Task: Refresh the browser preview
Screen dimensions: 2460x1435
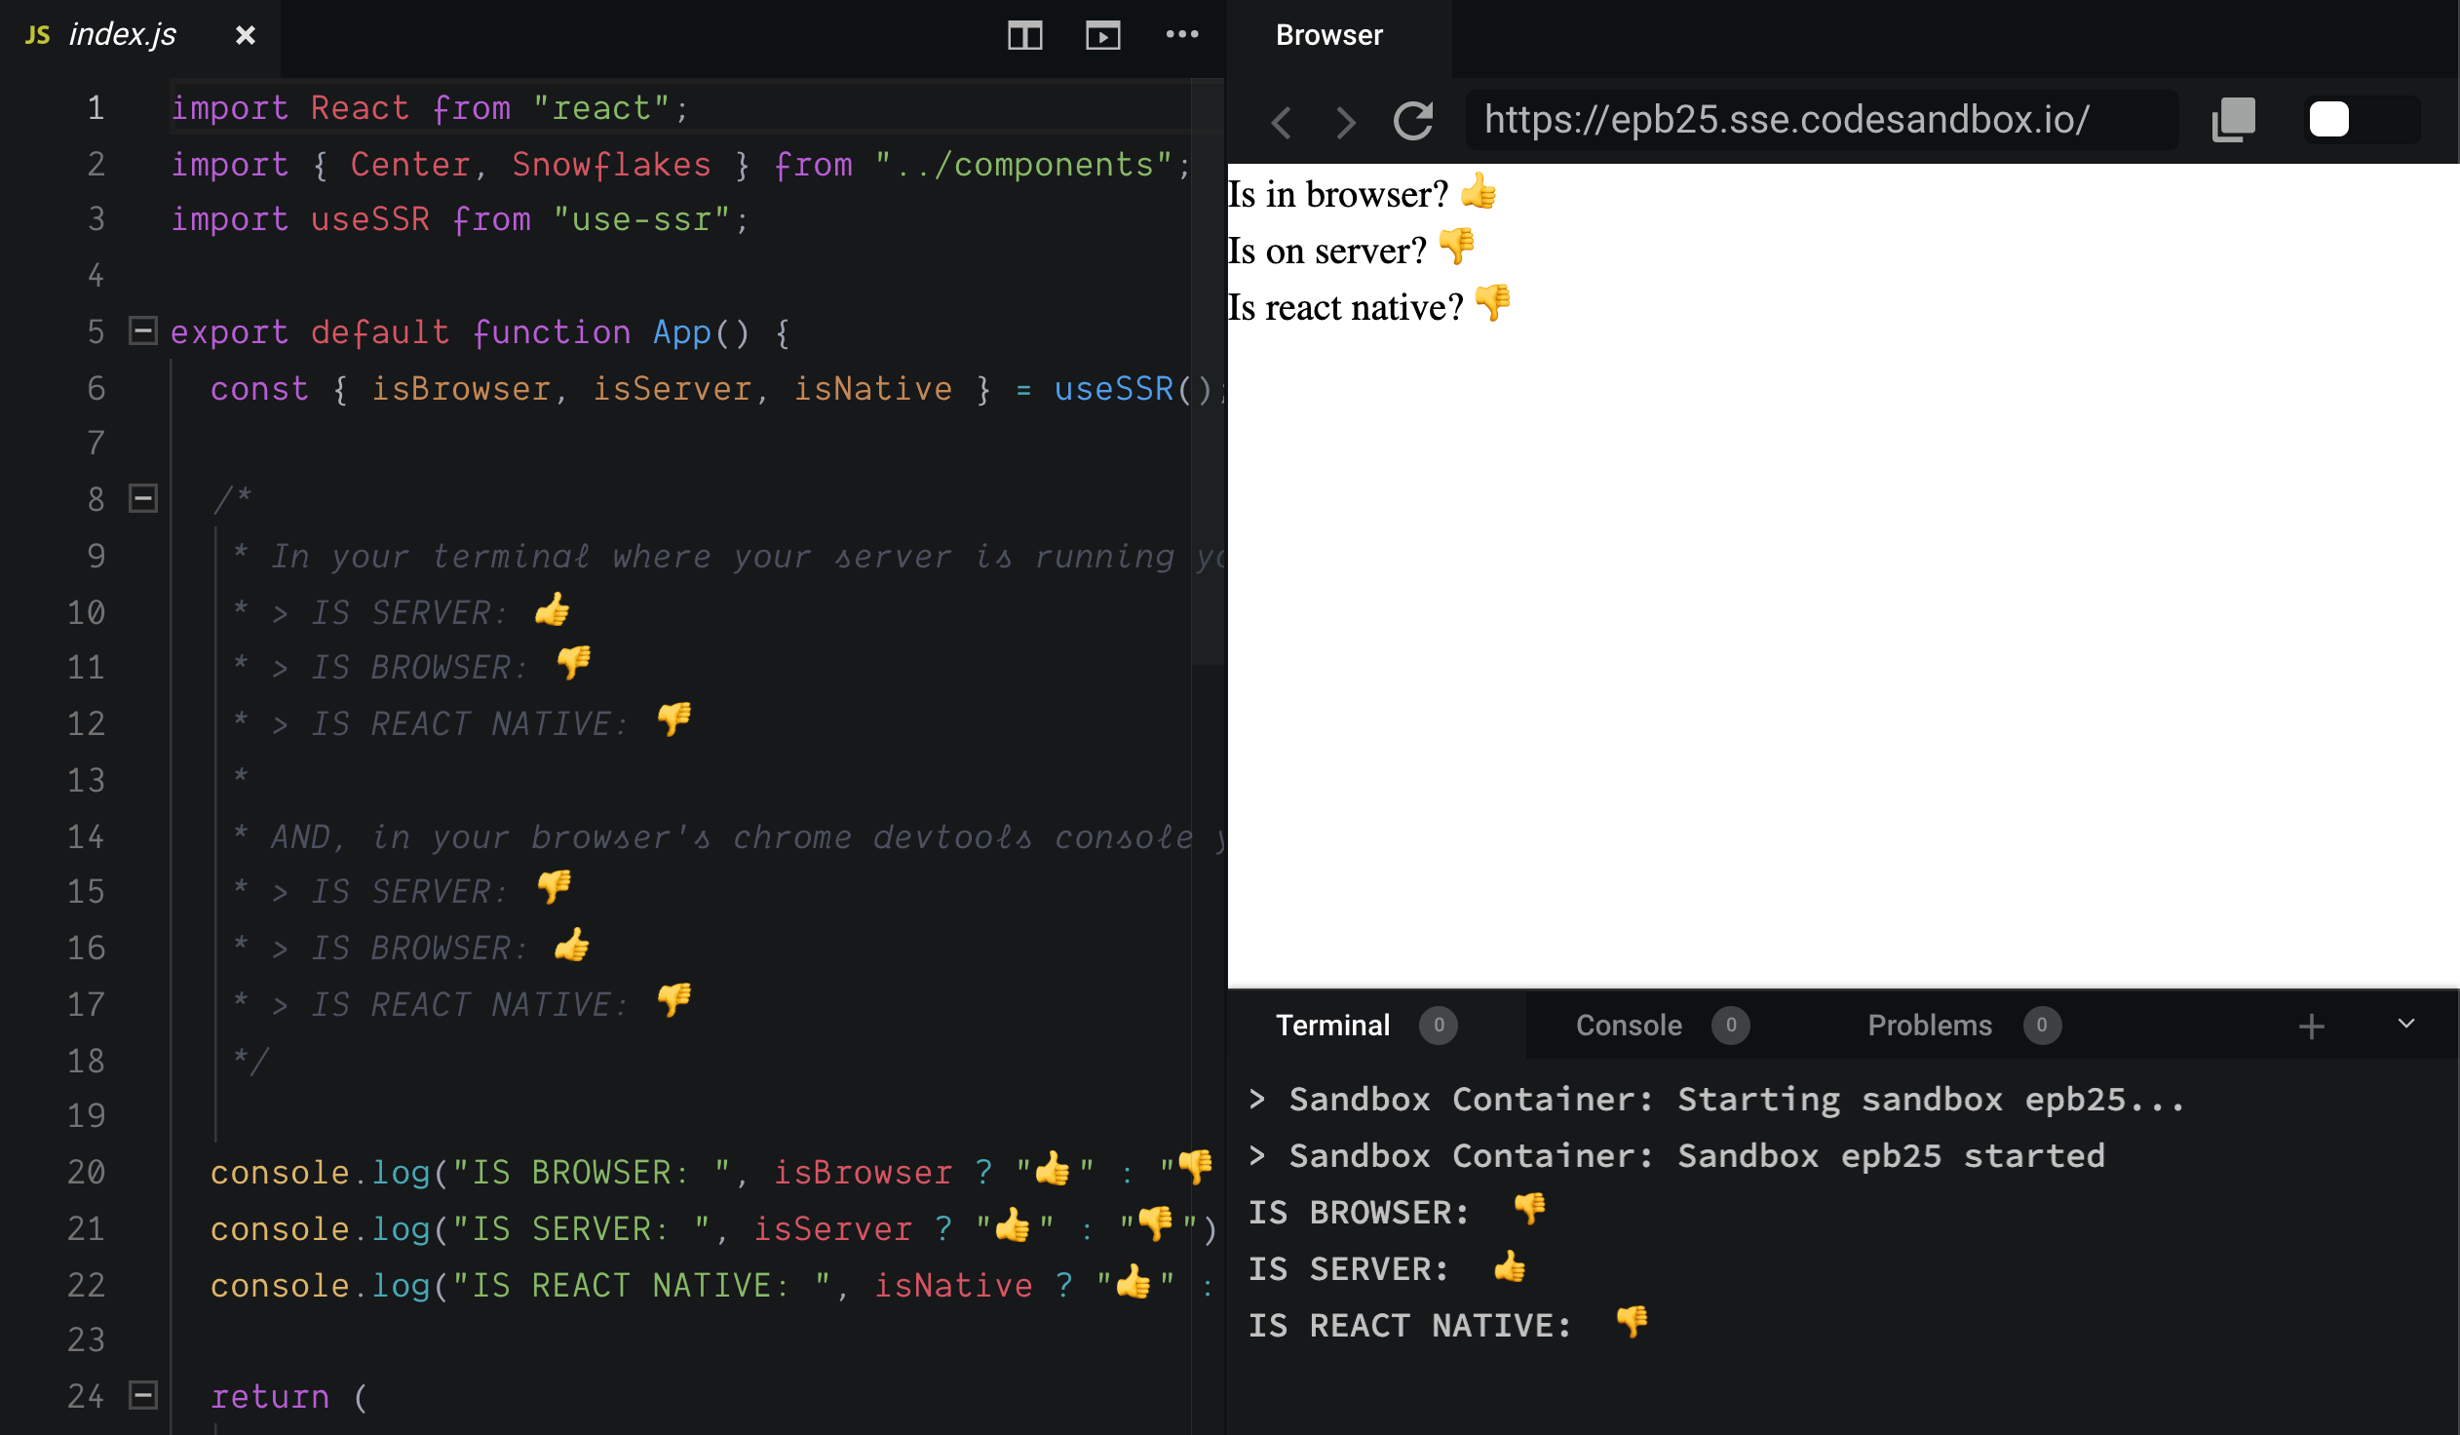Action: click(1412, 121)
